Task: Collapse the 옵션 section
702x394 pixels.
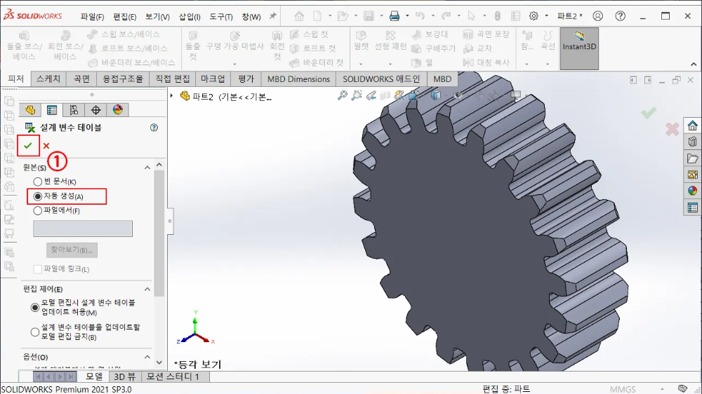Action: (x=147, y=357)
